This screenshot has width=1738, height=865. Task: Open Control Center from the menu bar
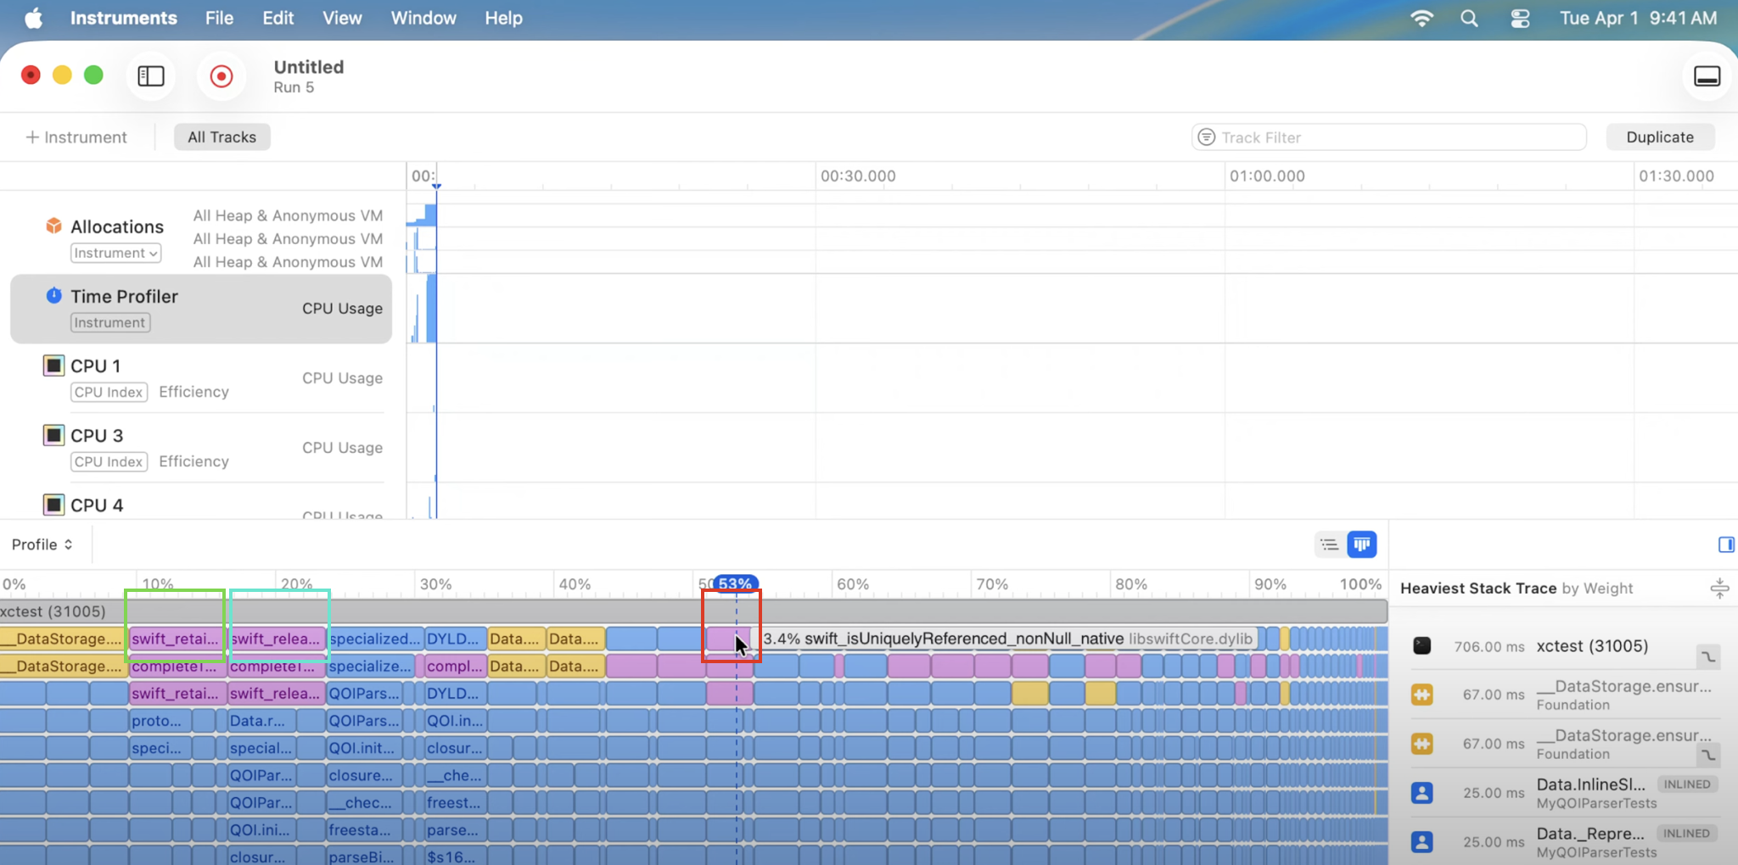[1520, 18]
